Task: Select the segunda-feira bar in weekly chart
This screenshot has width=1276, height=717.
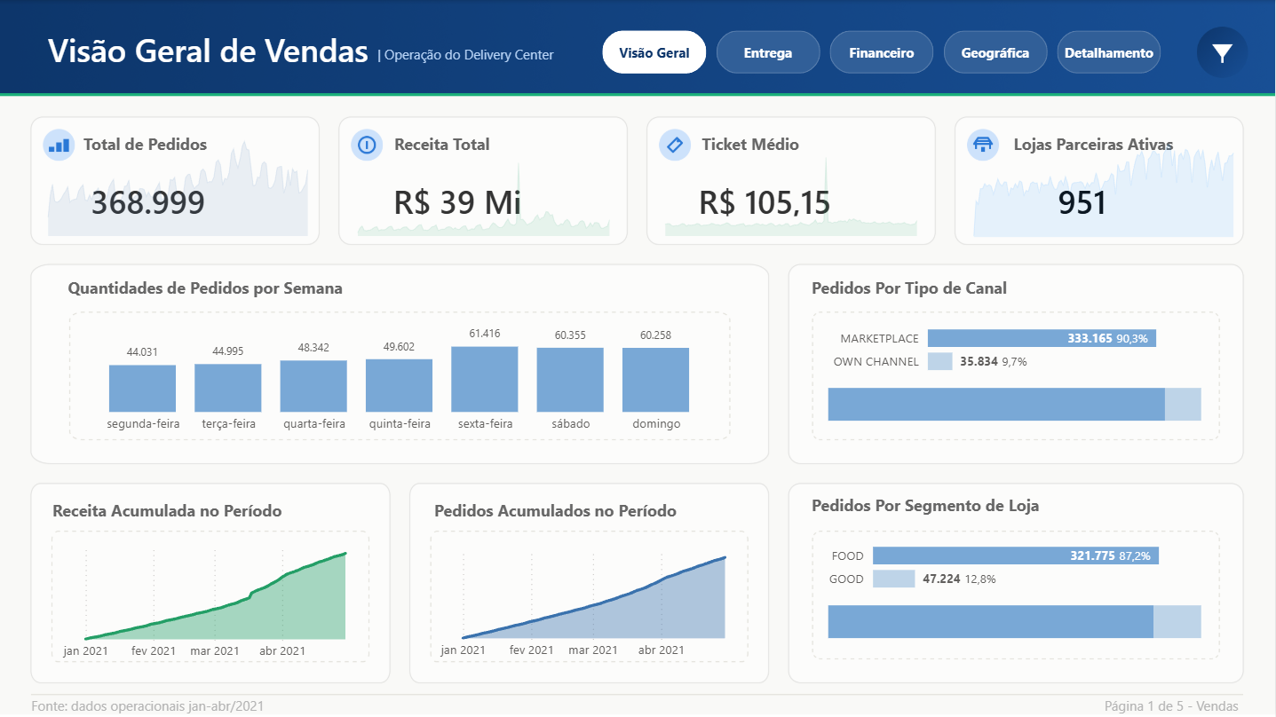Action: (143, 389)
